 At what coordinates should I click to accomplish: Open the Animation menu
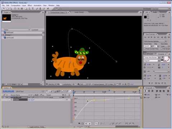(38, 5)
